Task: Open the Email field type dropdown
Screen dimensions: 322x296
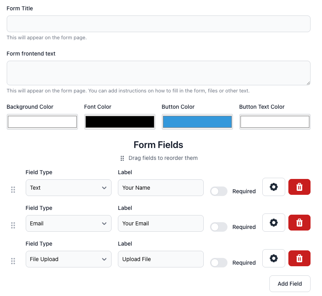Action: (x=68, y=223)
